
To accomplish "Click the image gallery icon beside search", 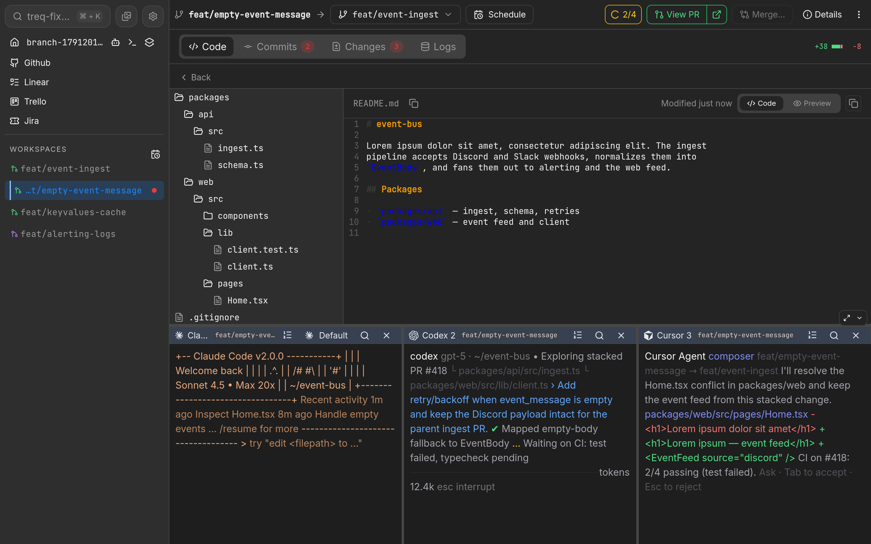I will [126, 16].
